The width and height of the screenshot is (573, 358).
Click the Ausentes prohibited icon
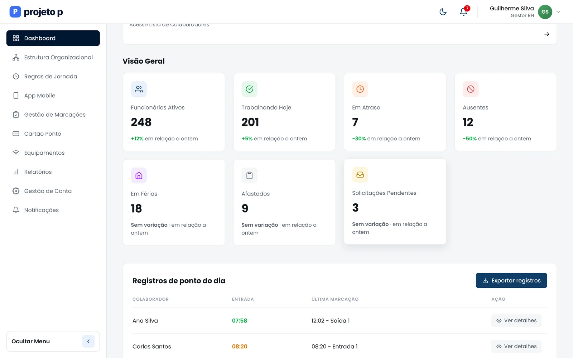tap(471, 89)
